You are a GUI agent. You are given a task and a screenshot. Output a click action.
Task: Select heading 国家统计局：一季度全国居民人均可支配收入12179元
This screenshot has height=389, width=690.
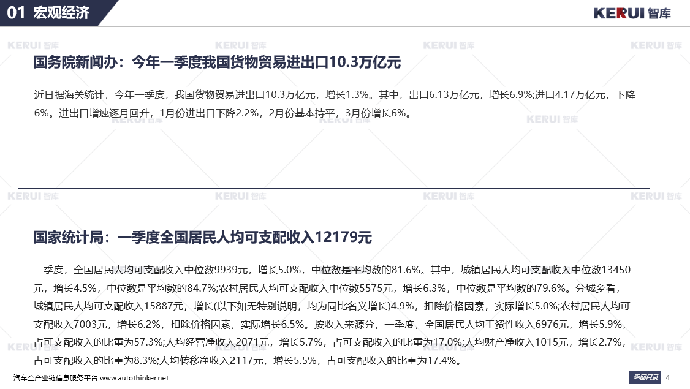[203, 238]
